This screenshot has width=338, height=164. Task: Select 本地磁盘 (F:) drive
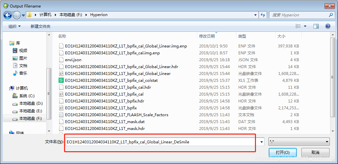[25, 118]
